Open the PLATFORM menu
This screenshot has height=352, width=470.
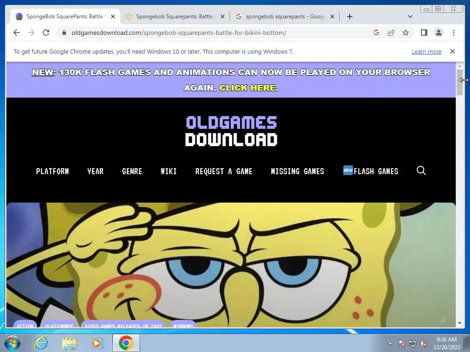52,171
